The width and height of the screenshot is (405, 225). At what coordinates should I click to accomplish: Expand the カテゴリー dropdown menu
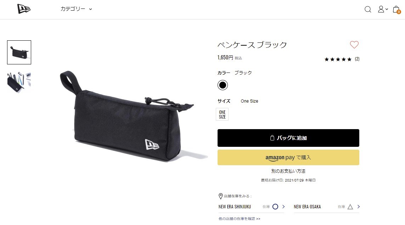(76, 9)
